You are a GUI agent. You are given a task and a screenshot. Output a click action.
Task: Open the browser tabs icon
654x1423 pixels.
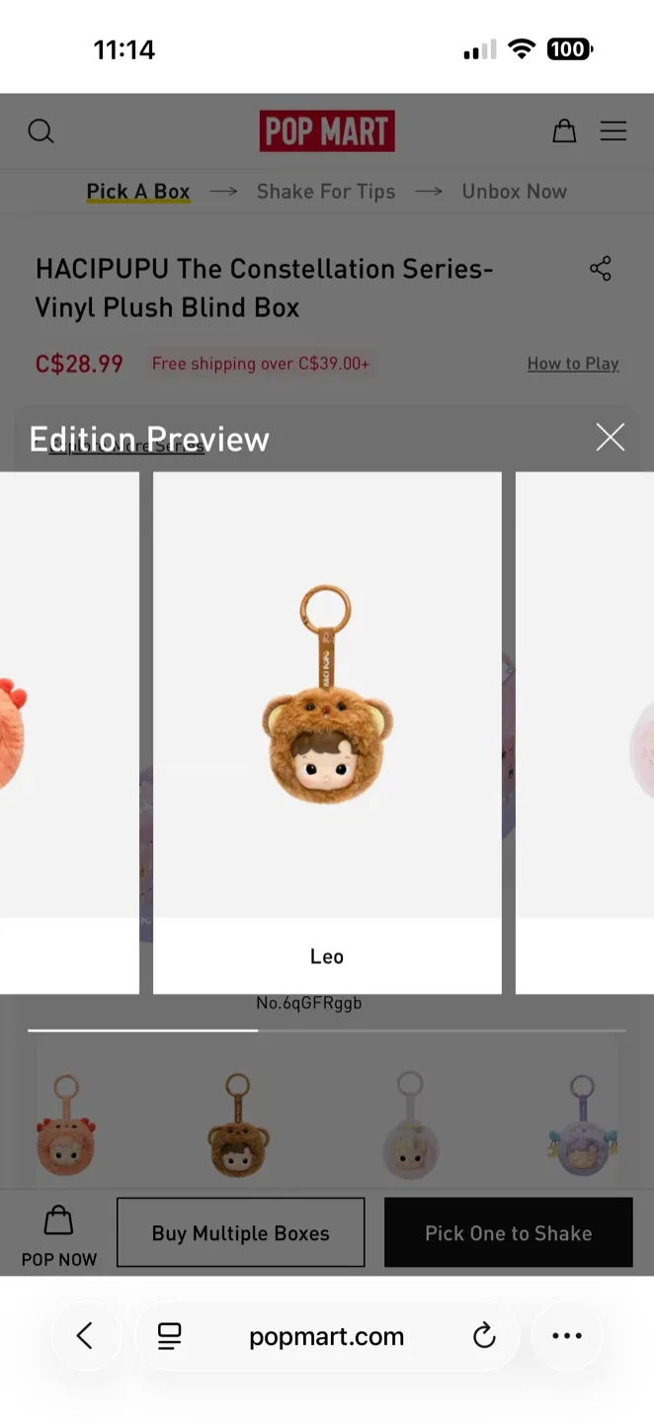170,1337
